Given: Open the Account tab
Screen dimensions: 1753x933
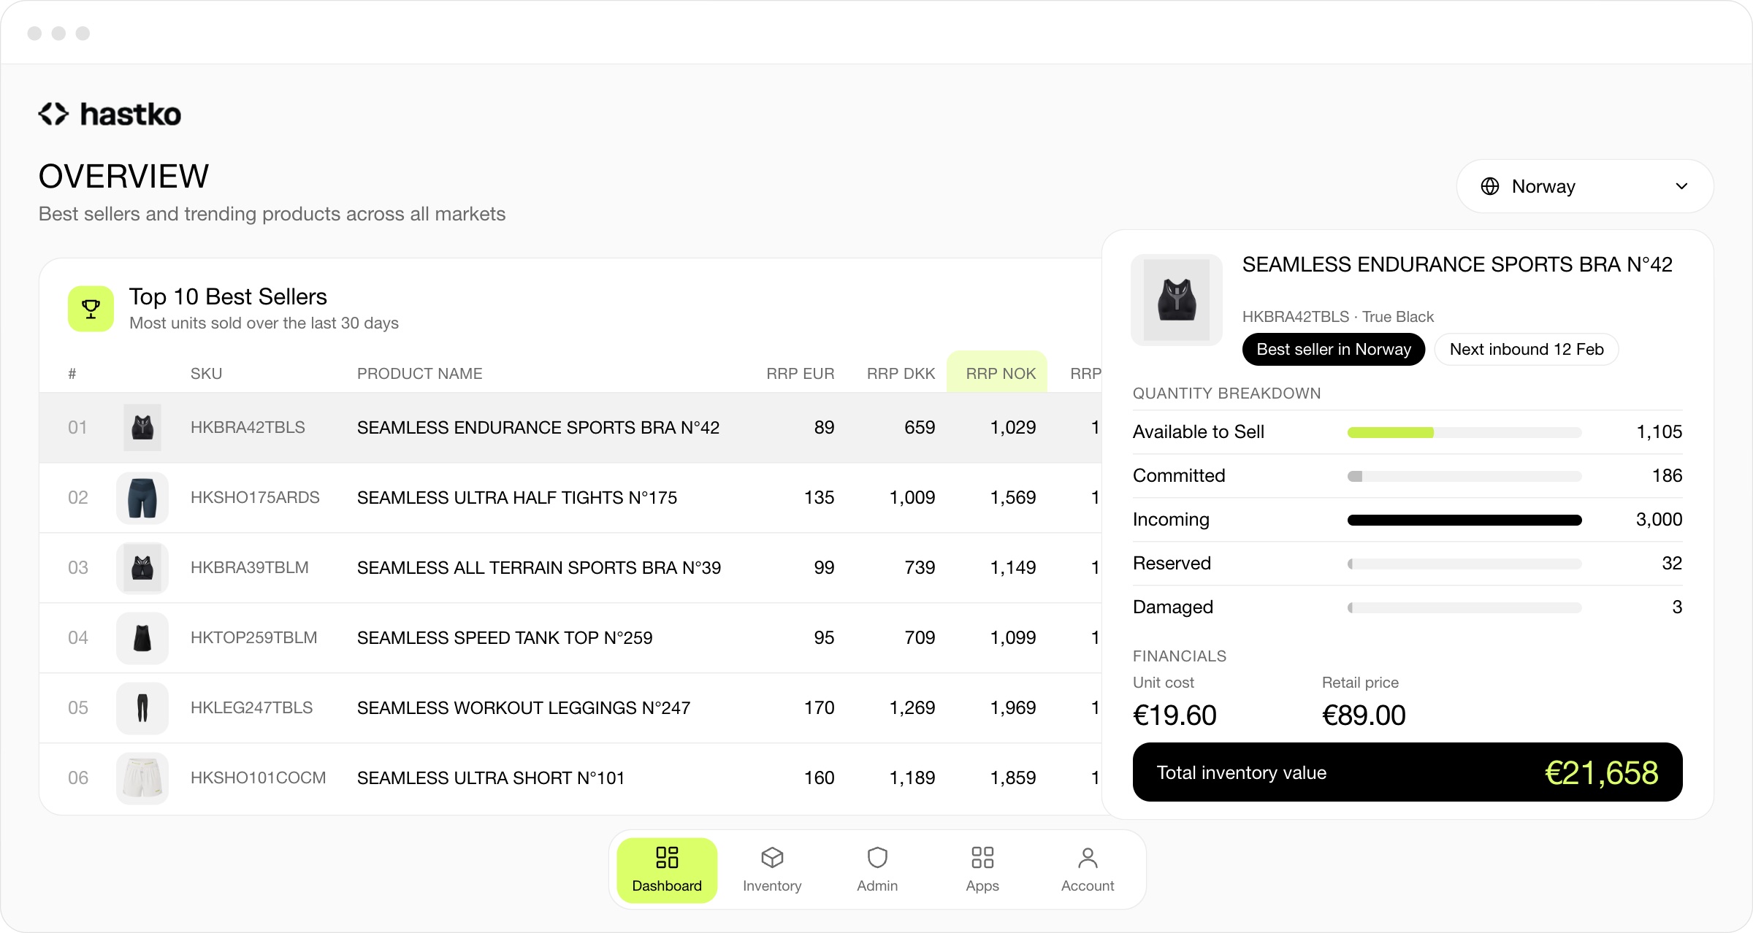Looking at the screenshot, I should (x=1088, y=869).
